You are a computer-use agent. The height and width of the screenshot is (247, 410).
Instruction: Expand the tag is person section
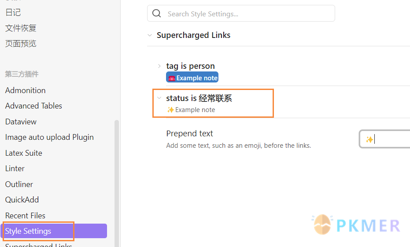pyautogui.click(x=159, y=66)
